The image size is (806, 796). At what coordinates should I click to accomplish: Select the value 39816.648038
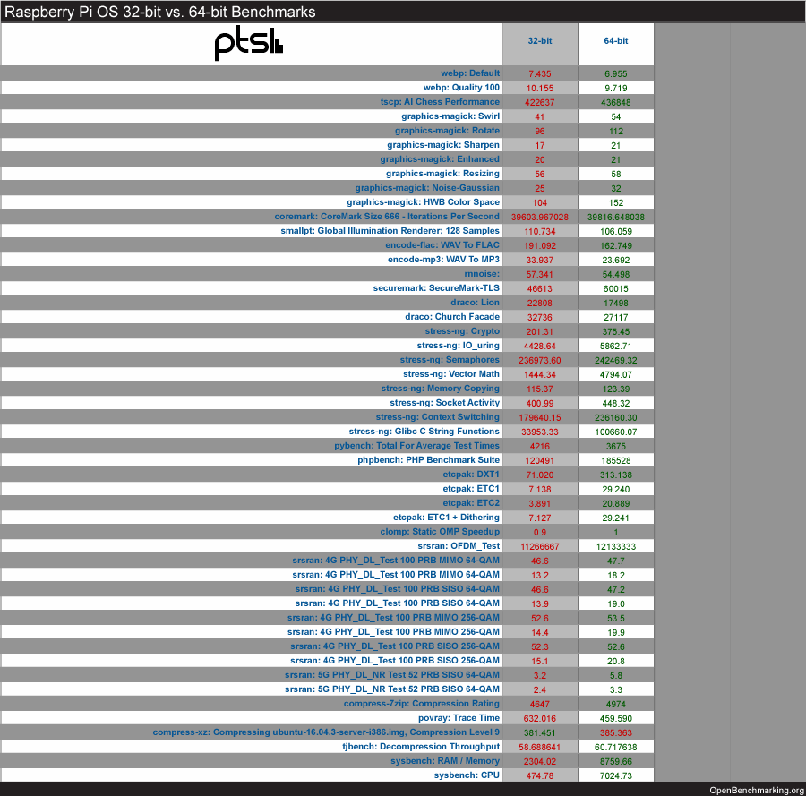[616, 218]
